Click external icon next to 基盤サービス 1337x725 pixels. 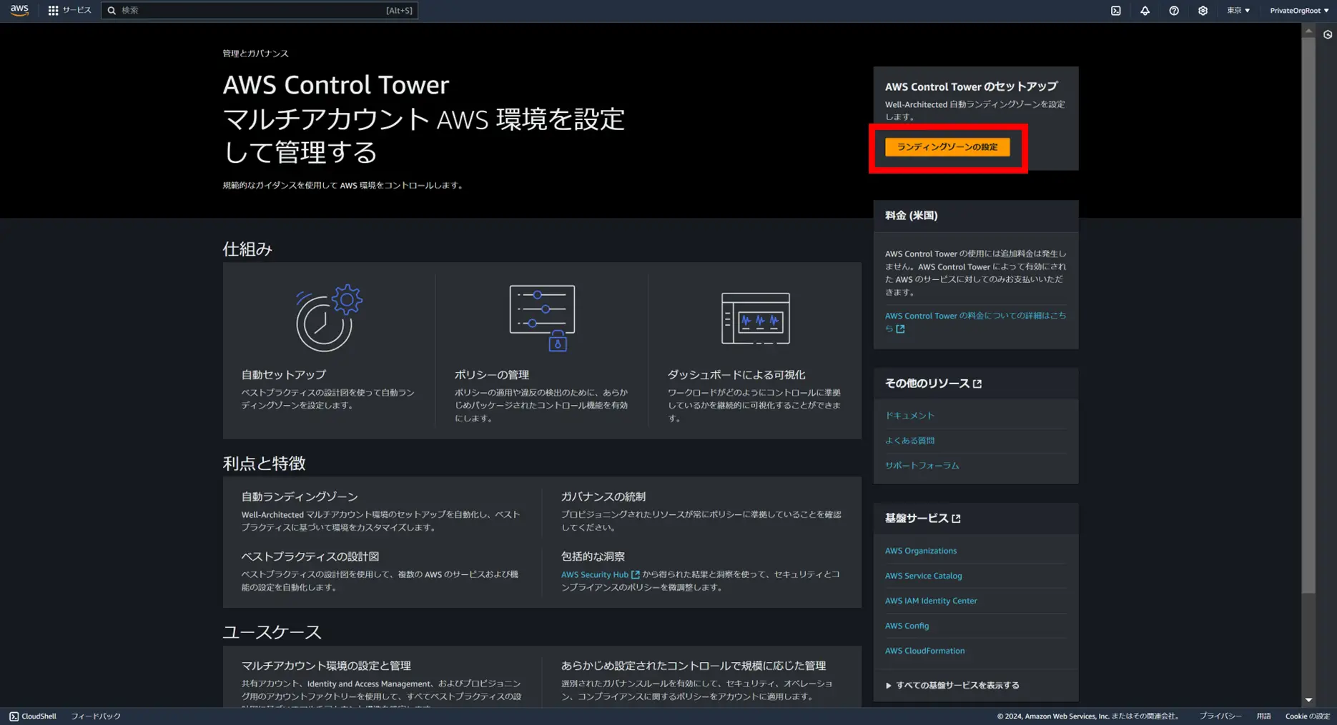pyautogui.click(x=956, y=519)
